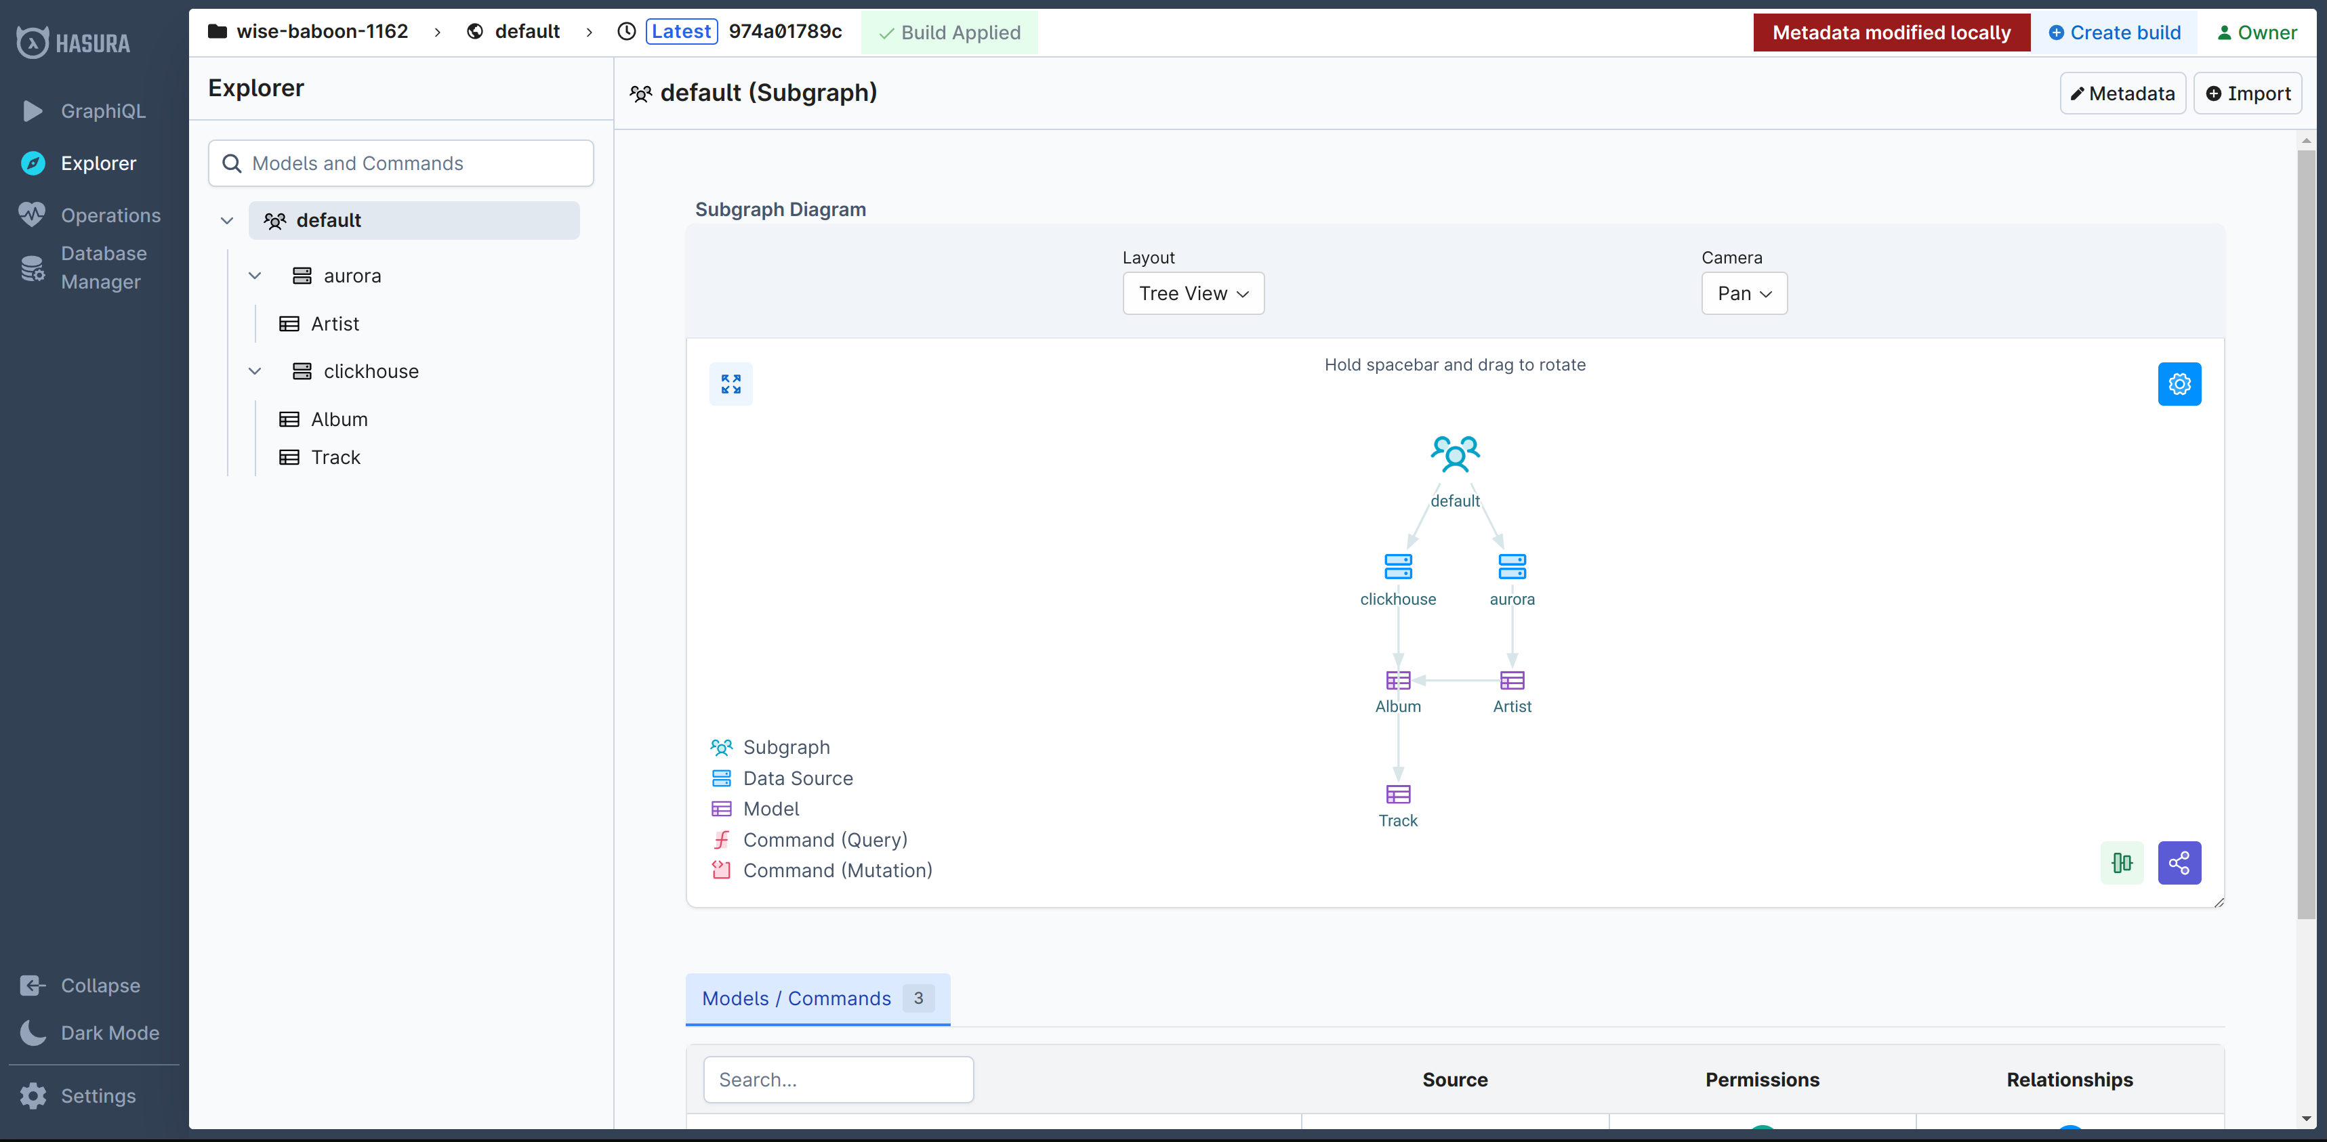Screen dimensions: 2327x1142
Task: Click the subgraph icon beside the page title
Action: click(x=640, y=93)
